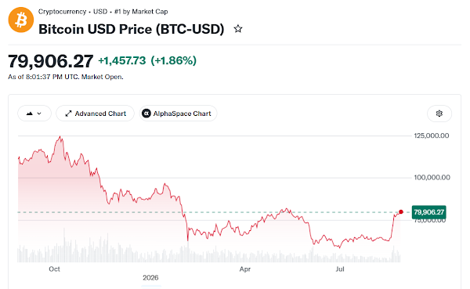Viewport: 470px width, 289px height.
Task: Click the Cryptocurrency category text
Action: click(62, 12)
